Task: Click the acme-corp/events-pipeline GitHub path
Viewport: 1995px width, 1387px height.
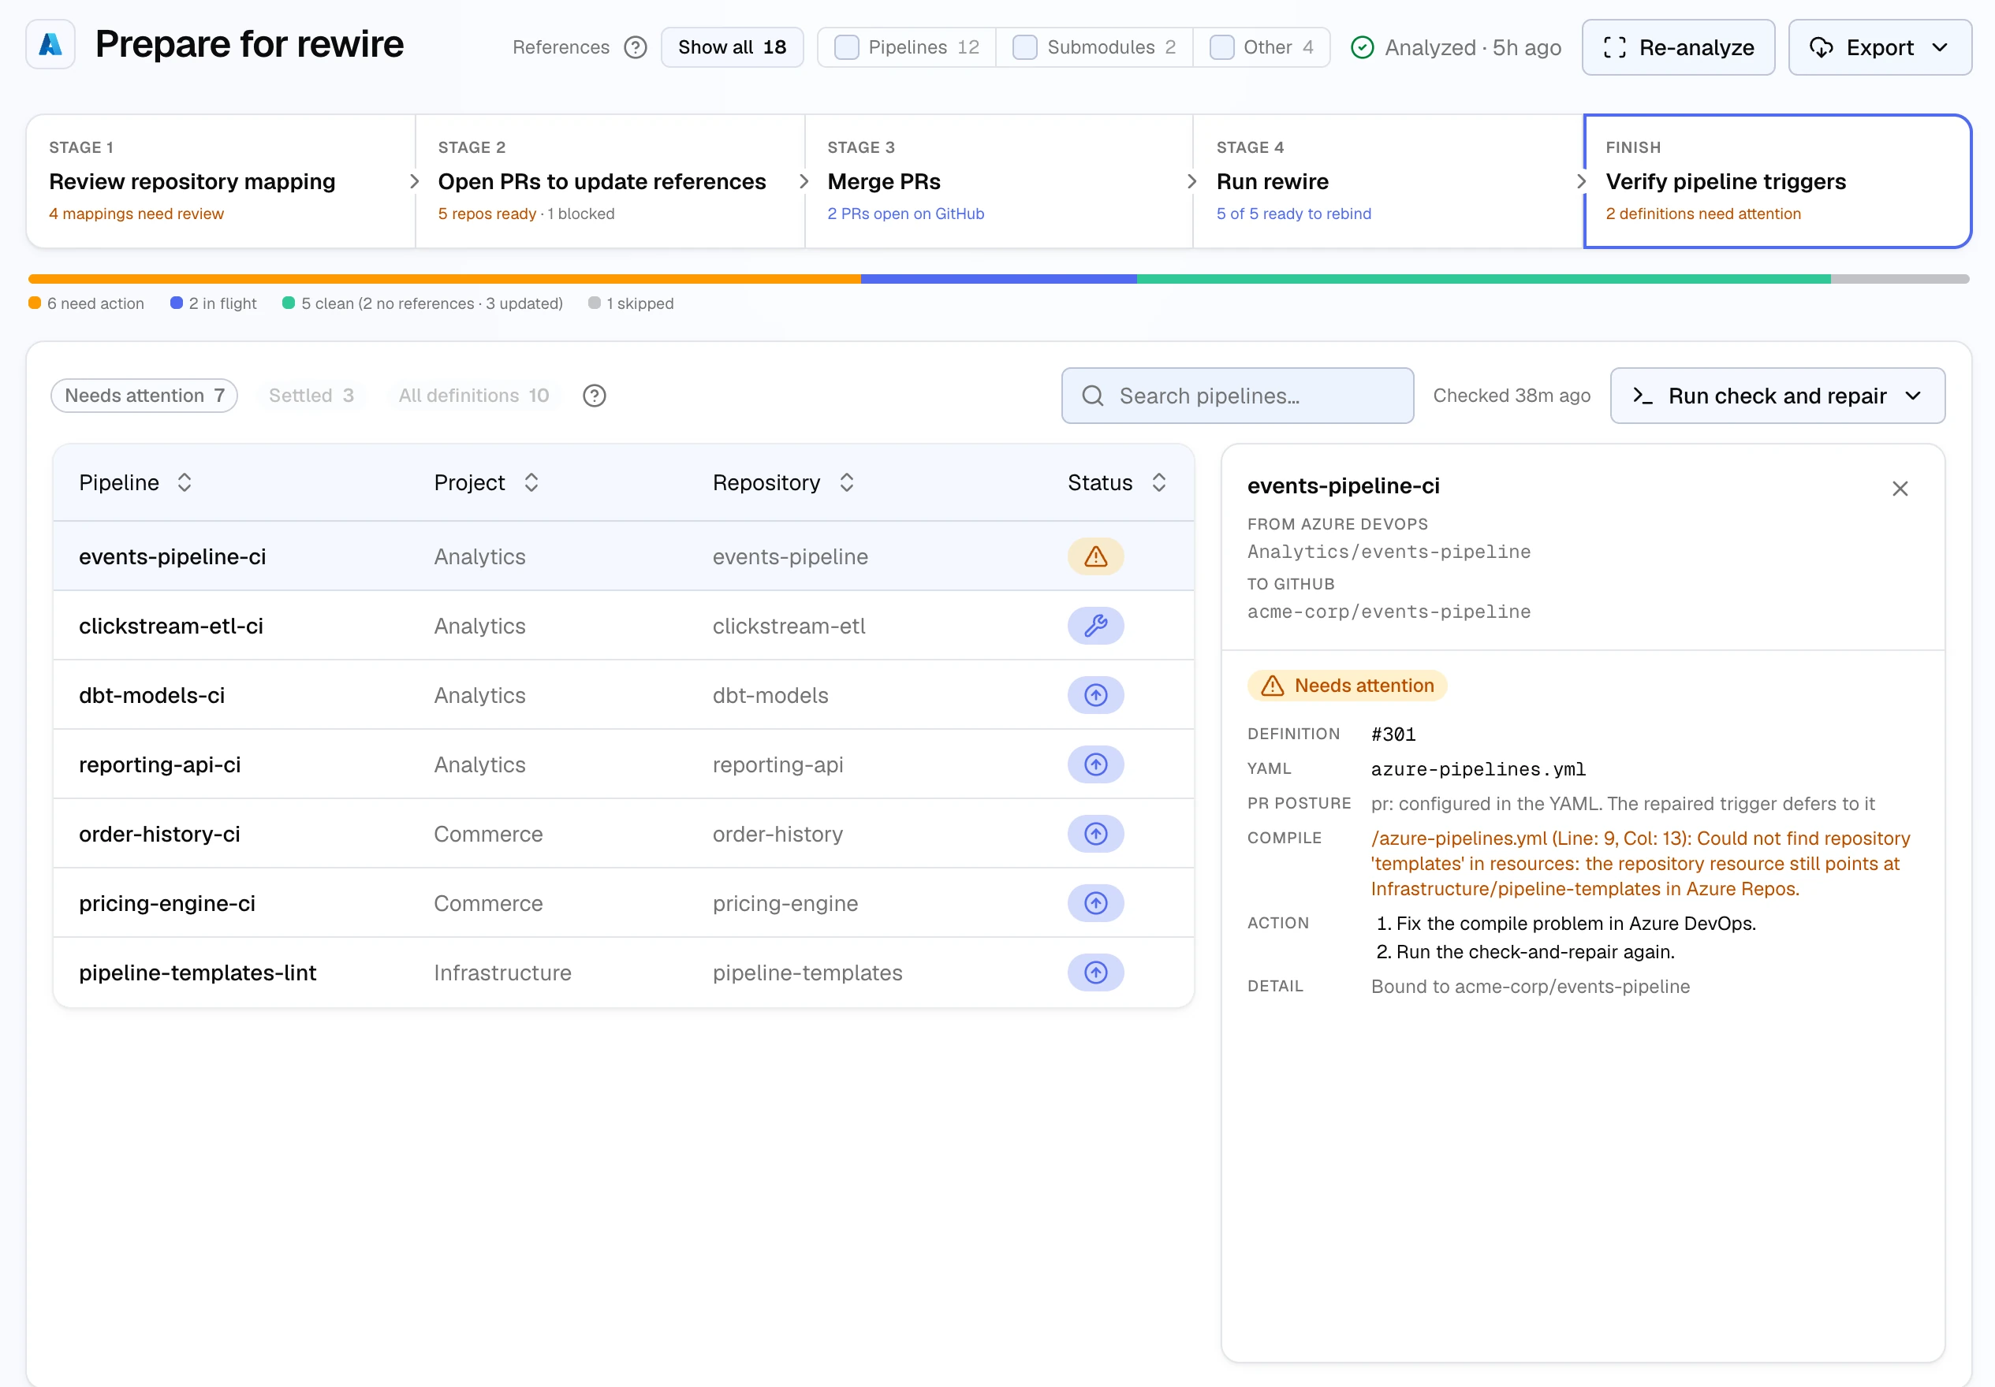Action: 1389,612
